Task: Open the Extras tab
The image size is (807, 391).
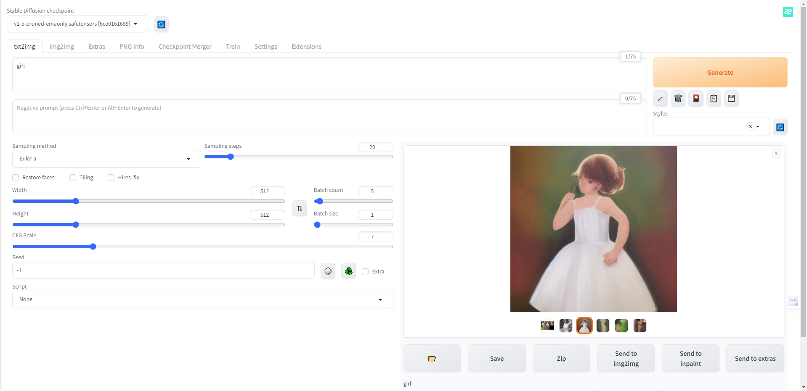Action: [97, 47]
